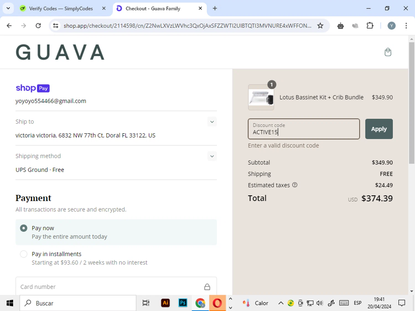
Task: Open the touch keyboard tray icon
Action: (344, 303)
